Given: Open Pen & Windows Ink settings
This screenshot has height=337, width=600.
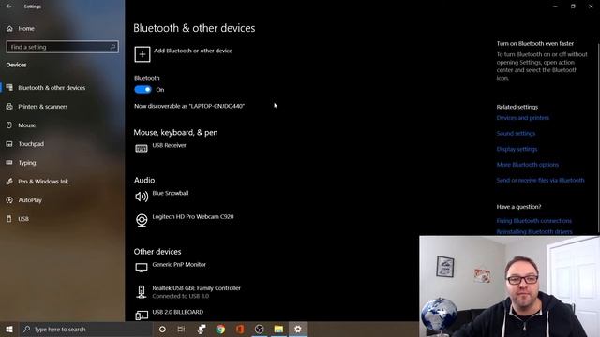Looking at the screenshot, I should point(43,182).
